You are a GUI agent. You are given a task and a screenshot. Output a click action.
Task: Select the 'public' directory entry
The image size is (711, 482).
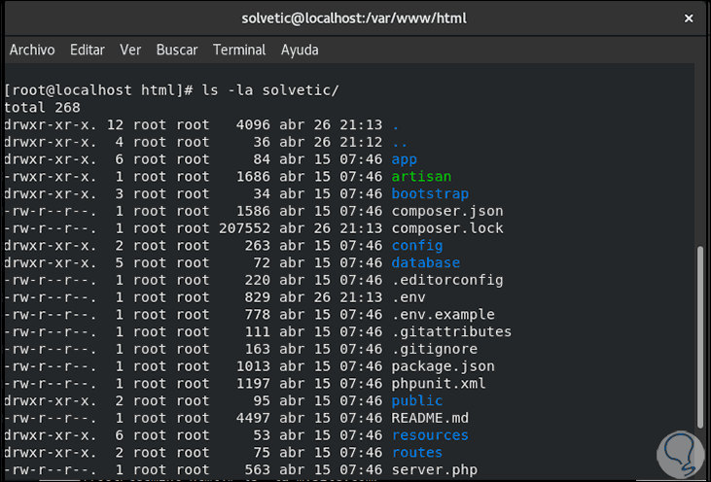tap(416, 400)
